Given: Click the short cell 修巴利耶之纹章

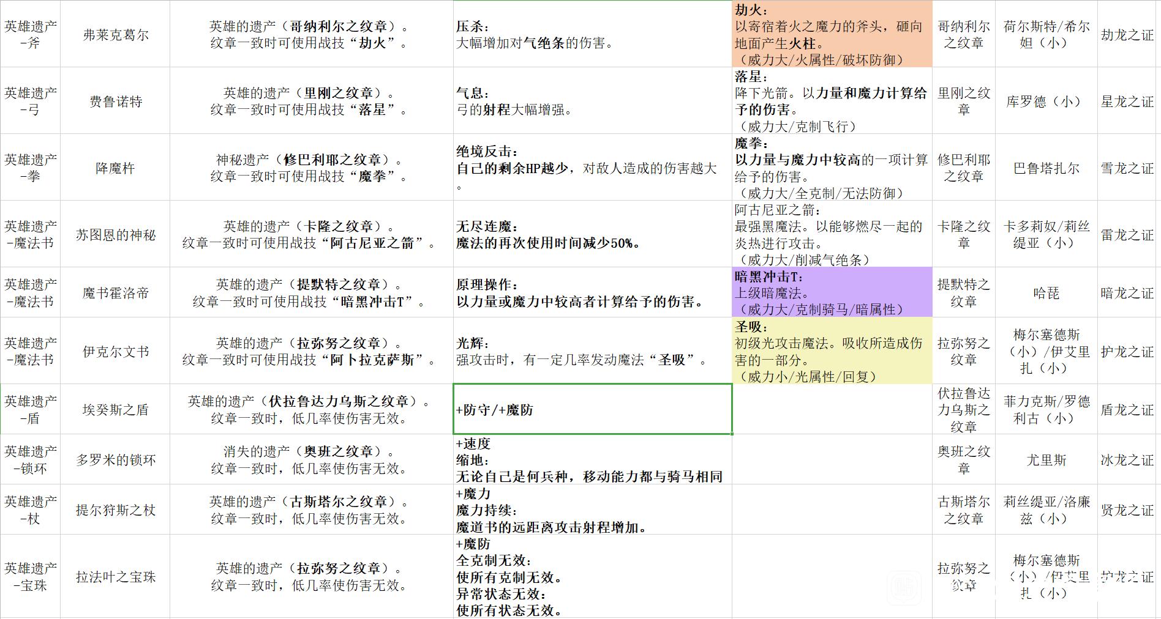Looking at the screenshot, I should point(964,168).
